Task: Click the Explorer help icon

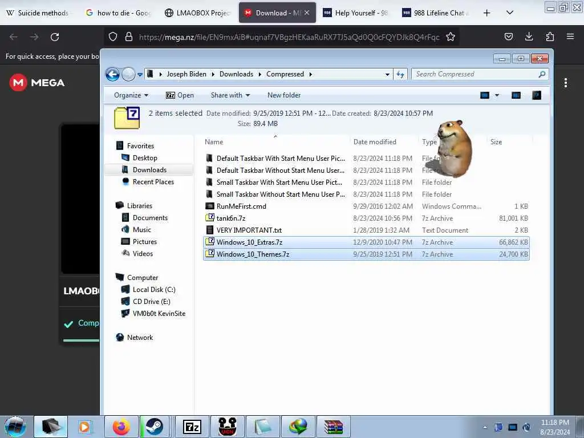Action: pyautogui.click(x=536, y=95)
